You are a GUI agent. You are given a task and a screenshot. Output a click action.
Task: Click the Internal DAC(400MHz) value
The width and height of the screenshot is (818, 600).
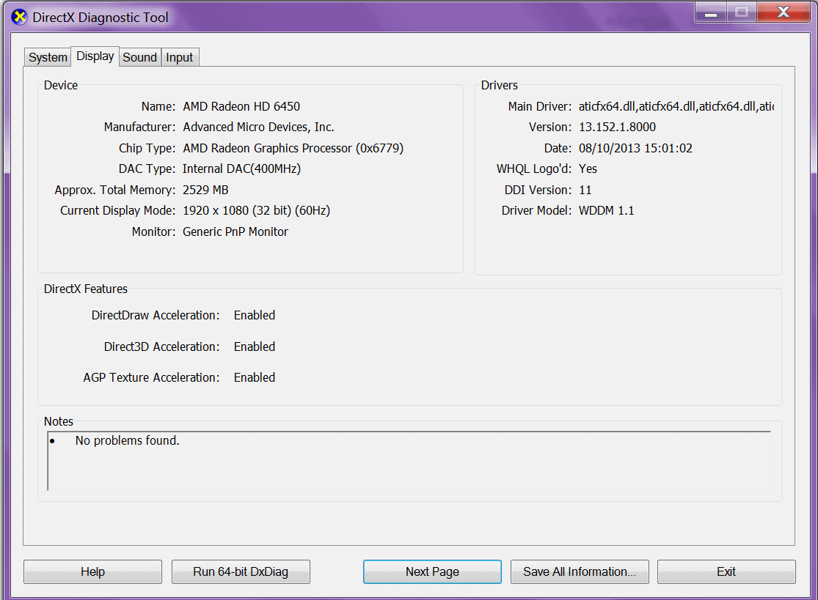[241, 168]
